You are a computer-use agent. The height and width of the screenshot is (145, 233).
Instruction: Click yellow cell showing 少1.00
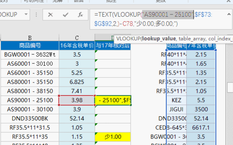pos(113,137)
